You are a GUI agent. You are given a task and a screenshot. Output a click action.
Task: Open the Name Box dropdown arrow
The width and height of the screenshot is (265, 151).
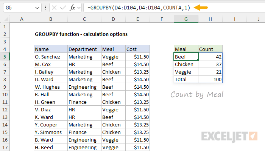(x=37, y=8)
